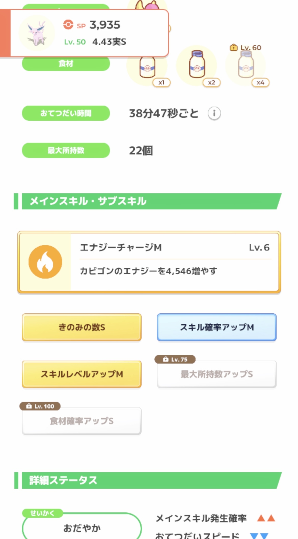This screenshot has width=298, height=539.
Task: Open the きのみの数S sub skill
Action: click(82, 327)
